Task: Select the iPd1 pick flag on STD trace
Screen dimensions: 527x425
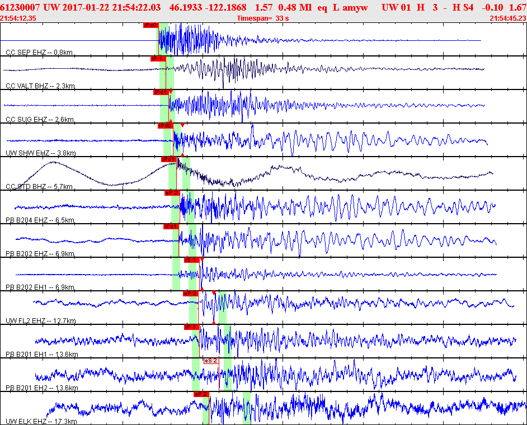Action: [x=168, y=159]
